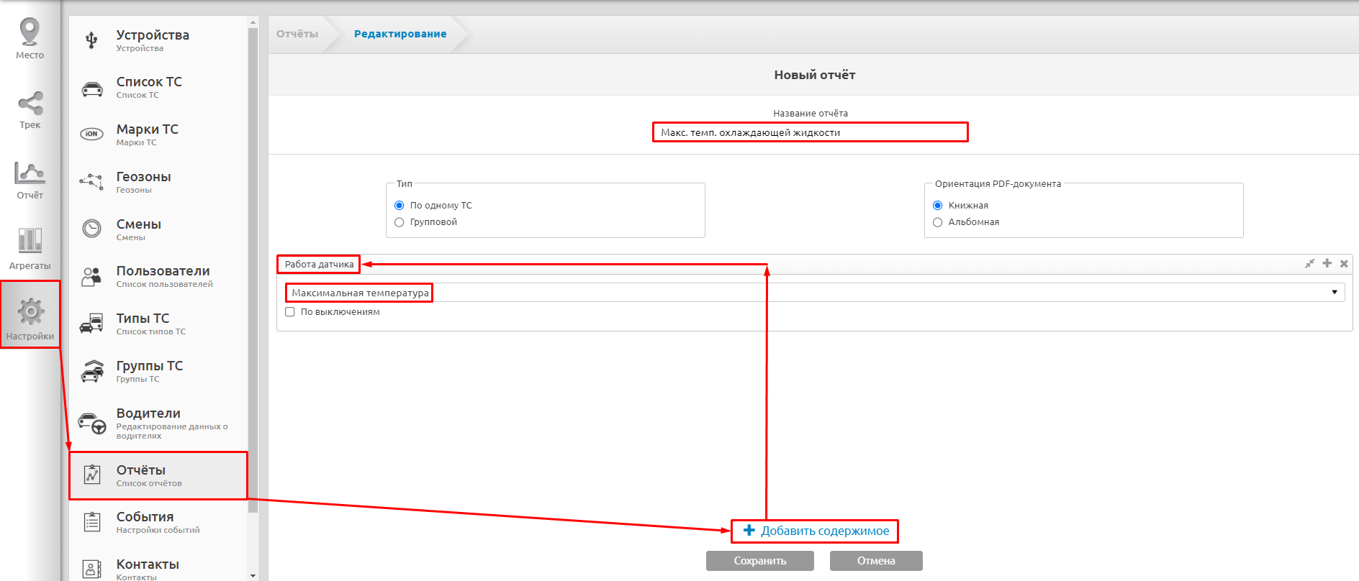1359x581 pixels.
Task: Click the Контакты address book icon
Action: [x=91, y=569]
